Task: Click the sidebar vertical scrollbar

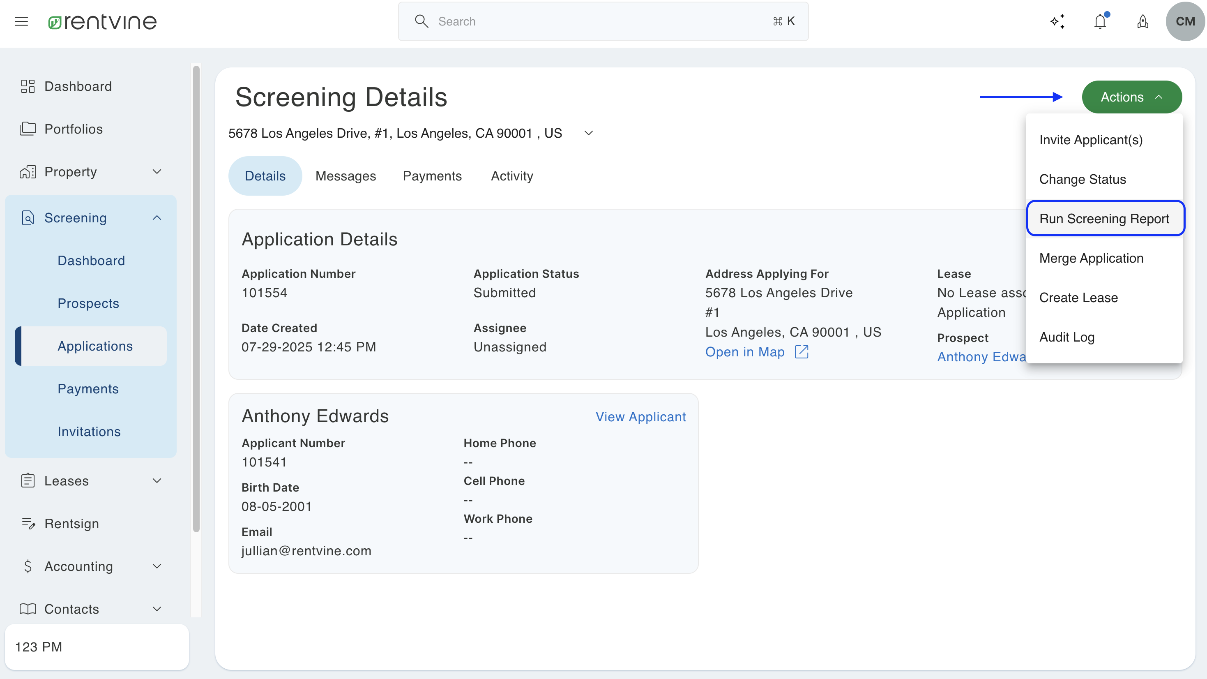Action: pyautogui.click(x=196, y=299)
